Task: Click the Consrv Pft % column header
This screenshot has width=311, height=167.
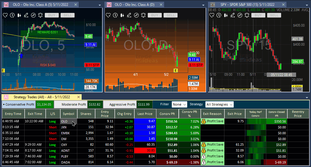Action: (190, 114)
